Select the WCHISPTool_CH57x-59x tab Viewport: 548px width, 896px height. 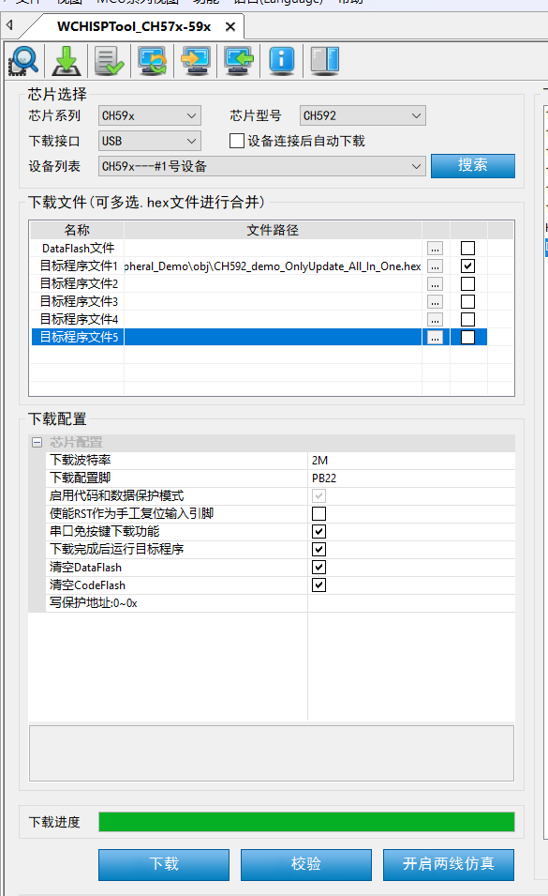tap(134, 27)
